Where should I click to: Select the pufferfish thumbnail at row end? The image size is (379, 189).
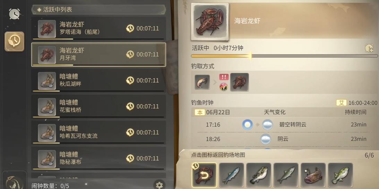(340, 175)
